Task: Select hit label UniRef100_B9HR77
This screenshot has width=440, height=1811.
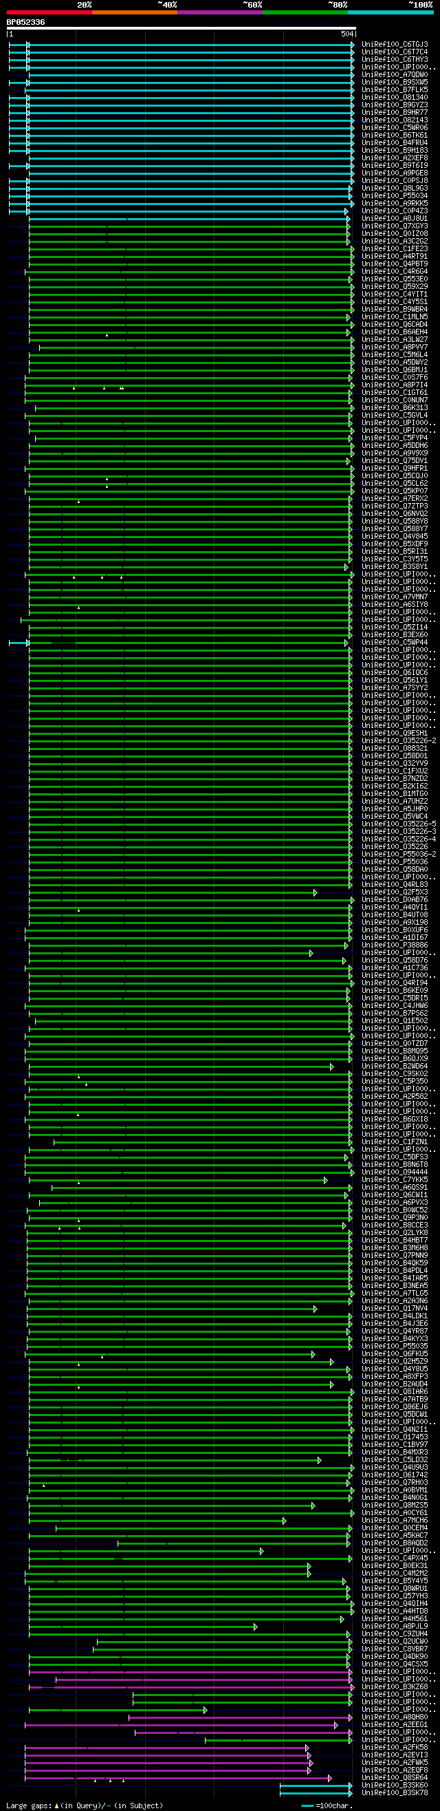Action: pos(395,112)
